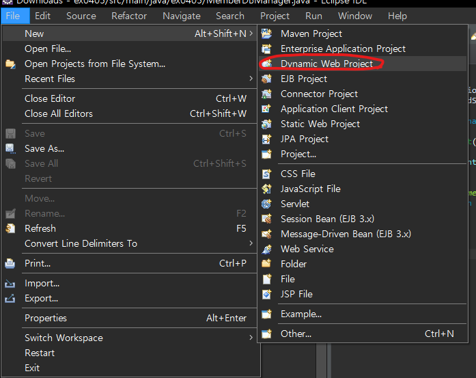The image size is (476, 378).
Task: Click the JavaScript File icon
Action: 266,189
